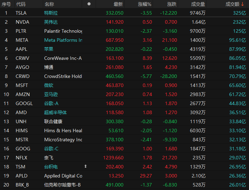Select the Palantir Technologies name cell
The image size is (249, 190).
point(63,31)
